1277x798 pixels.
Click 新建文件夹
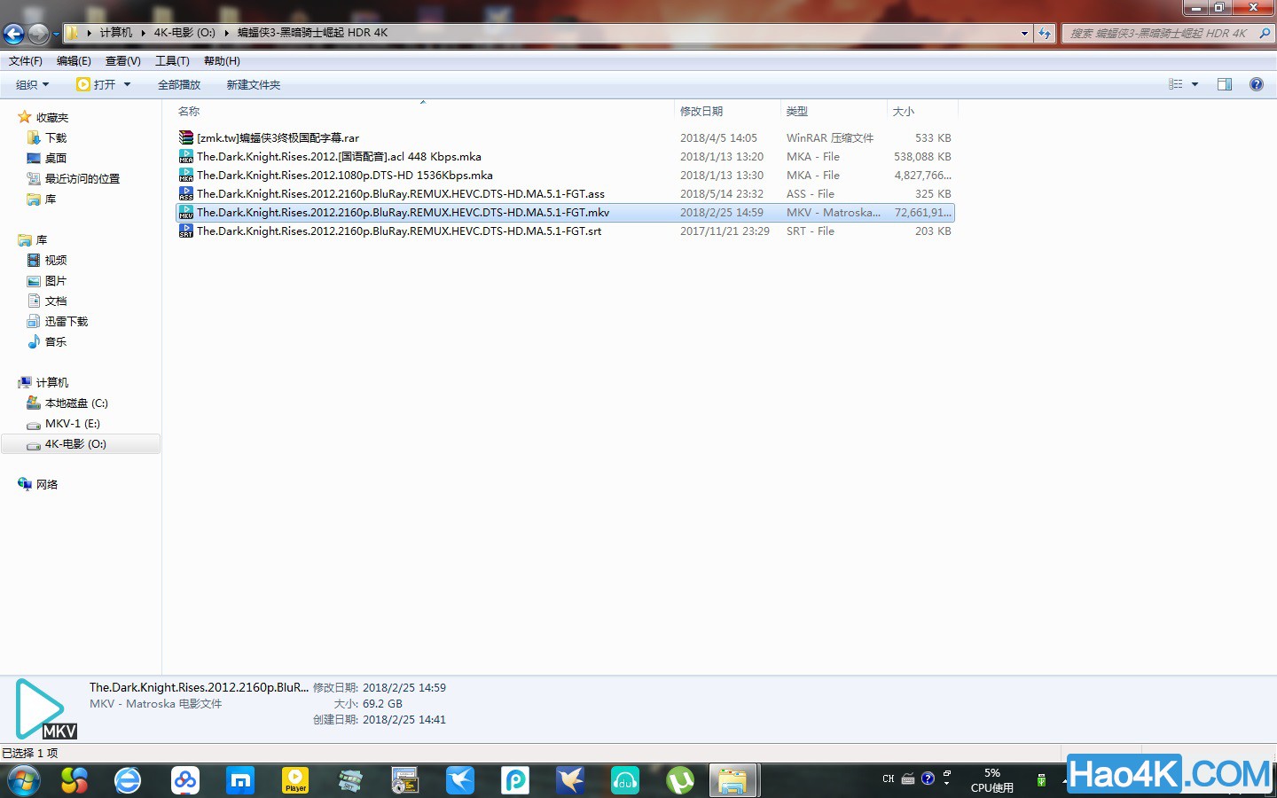coord(253,84)
